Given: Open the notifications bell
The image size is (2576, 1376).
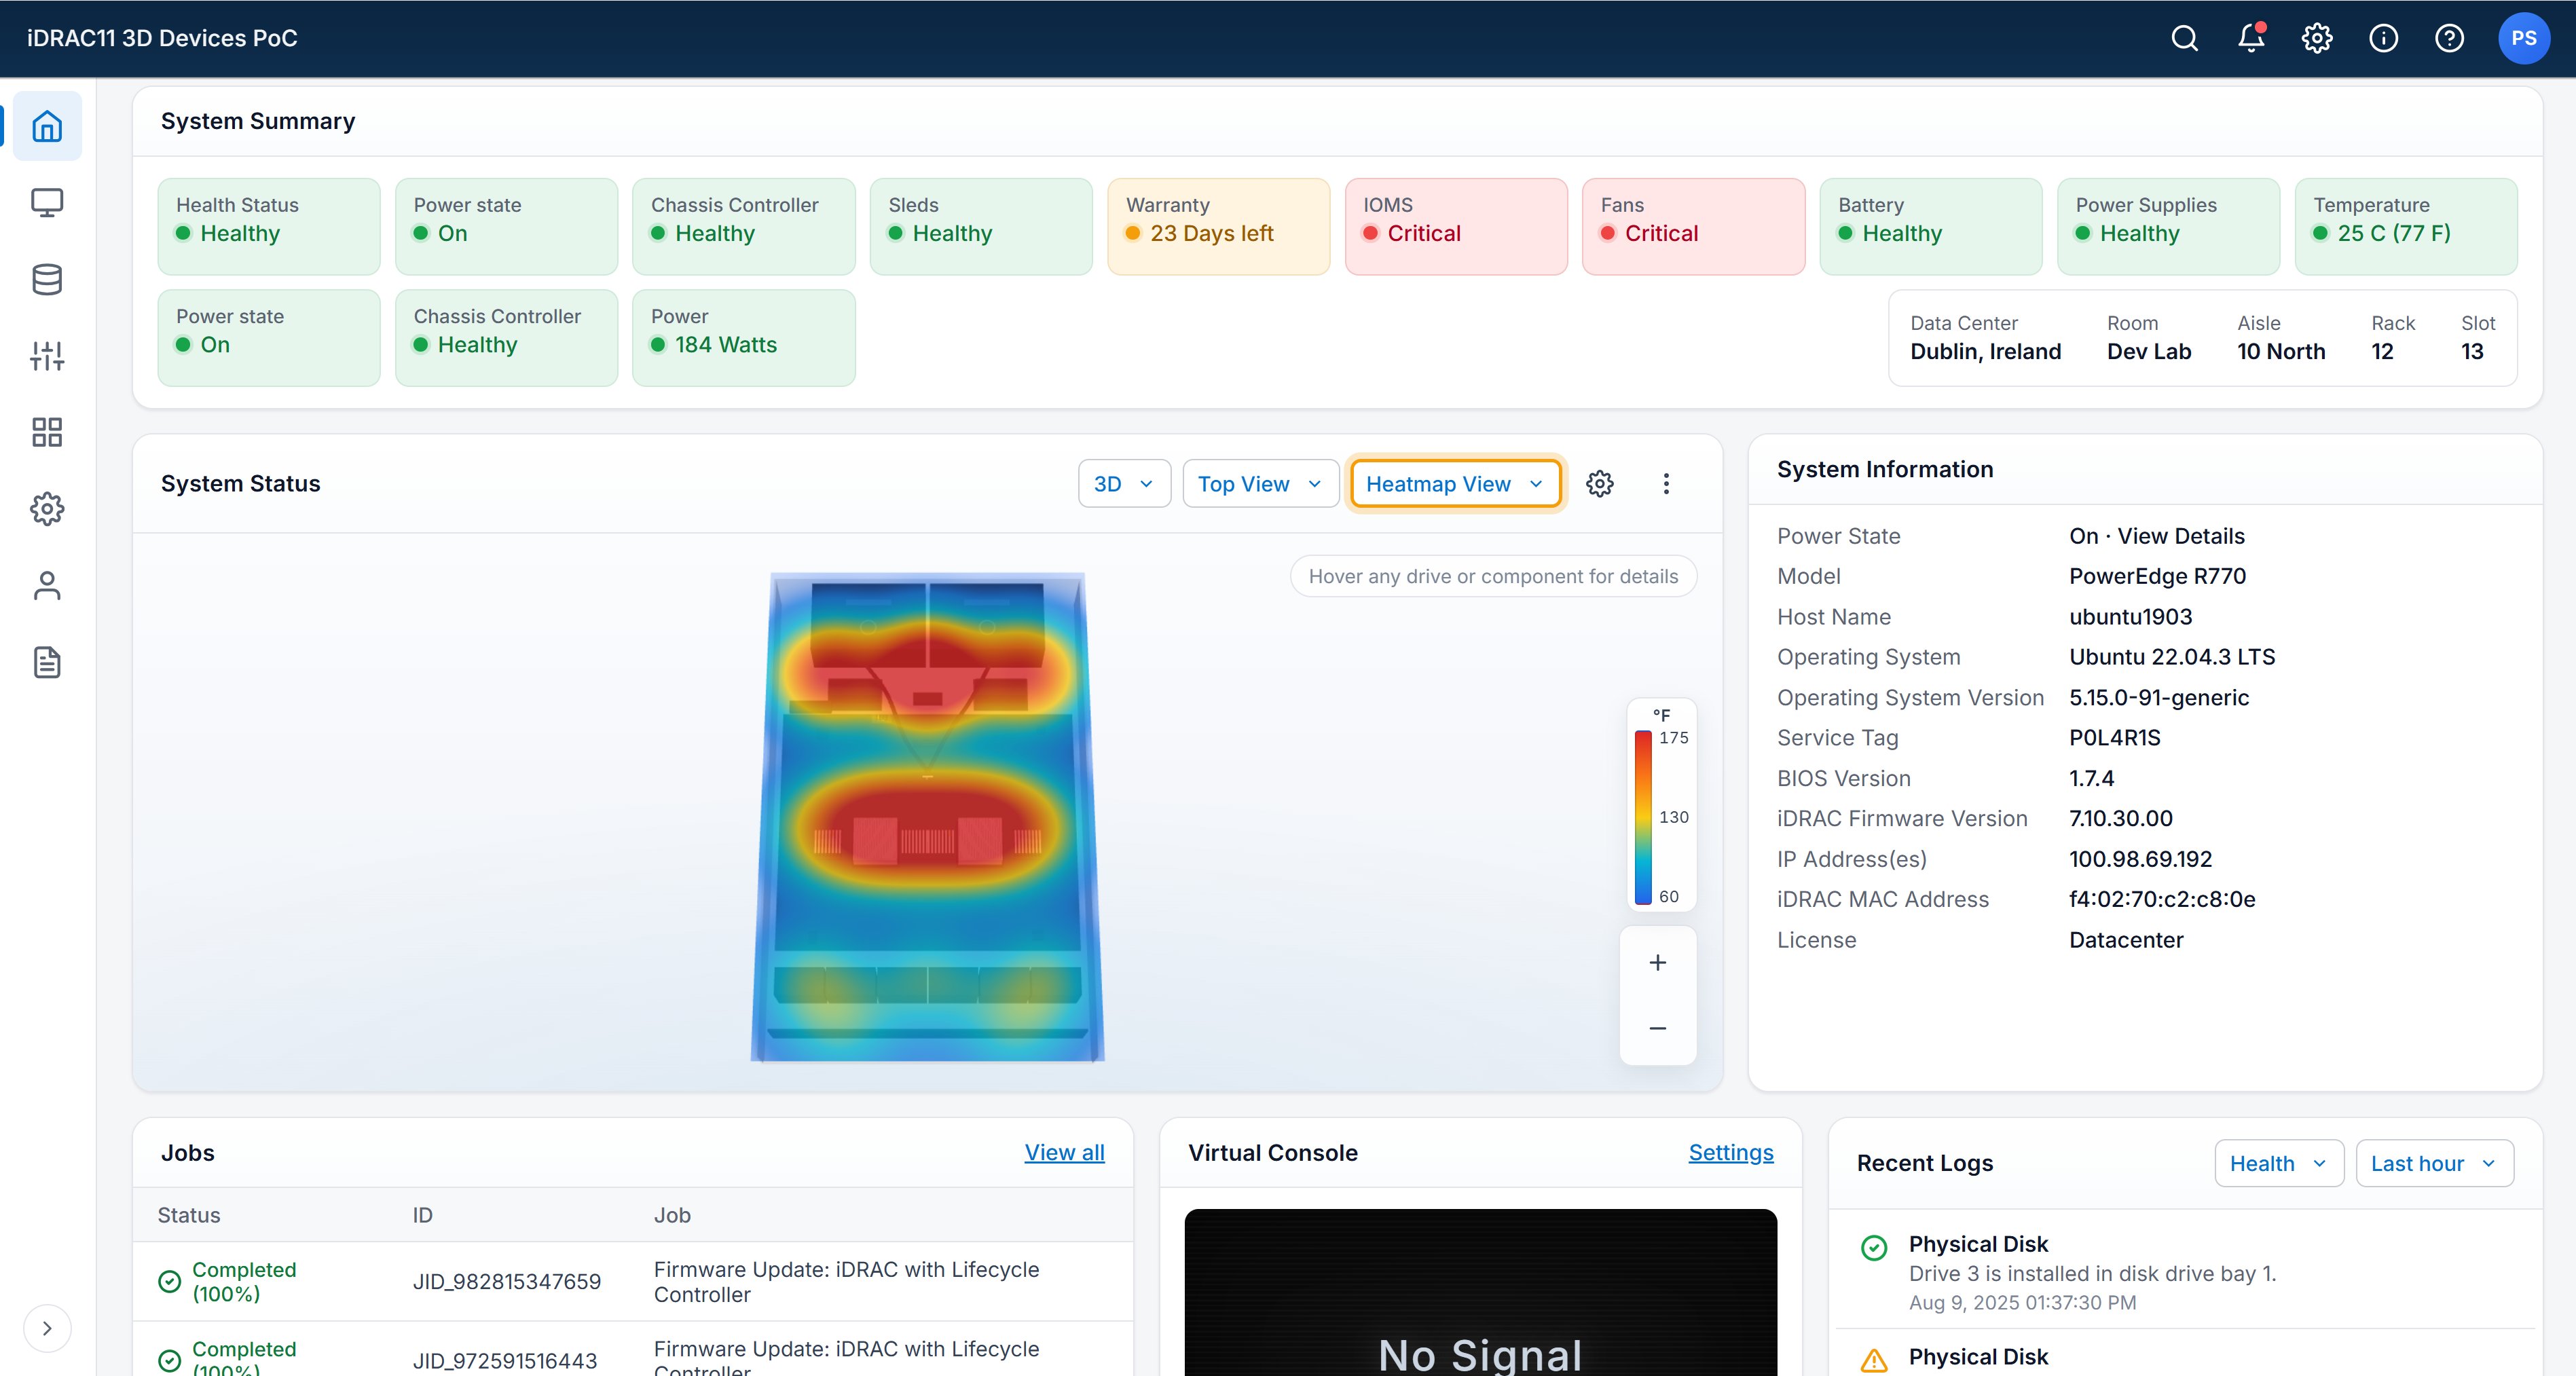Looking at the screenshot, I should (x=2251, y=38).
